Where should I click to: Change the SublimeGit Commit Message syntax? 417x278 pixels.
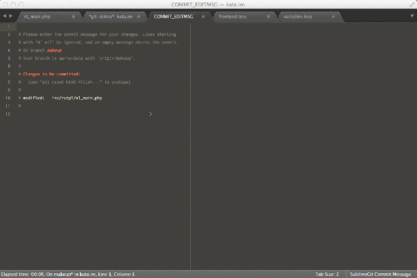point(381,274)
